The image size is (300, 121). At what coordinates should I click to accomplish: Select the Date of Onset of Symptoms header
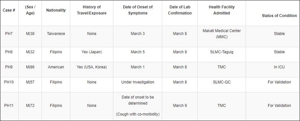point(138,10)
